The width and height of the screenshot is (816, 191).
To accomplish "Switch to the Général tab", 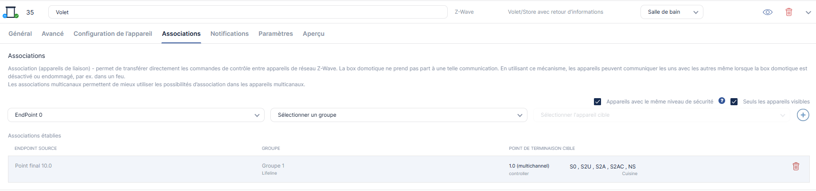I will click(20, 34).
